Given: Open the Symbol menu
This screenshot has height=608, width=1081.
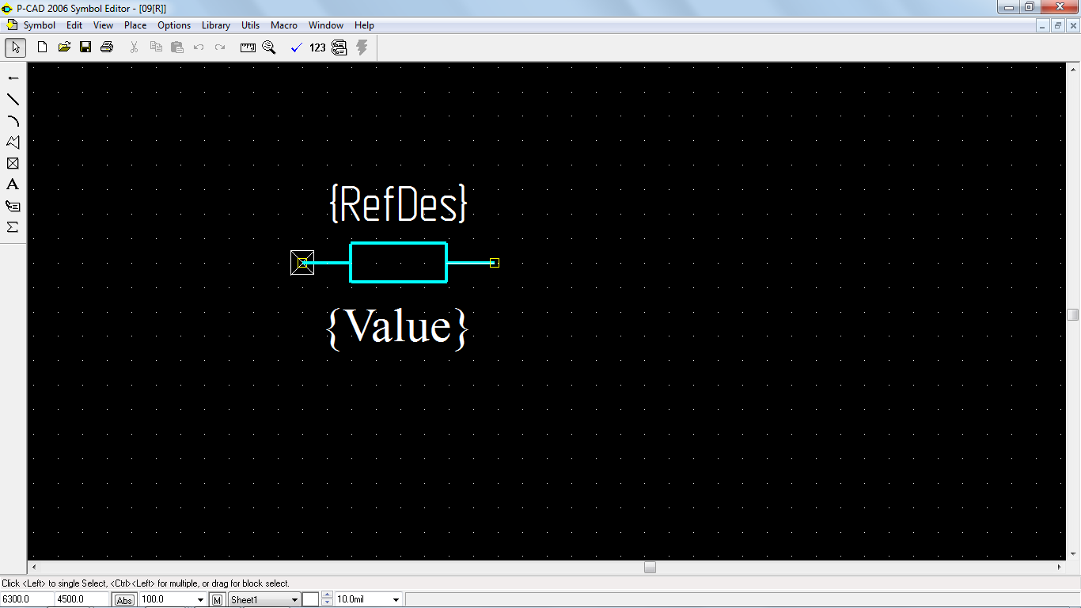Looking at the screenshot, I should pyautogui.click(x=40, y=25).
